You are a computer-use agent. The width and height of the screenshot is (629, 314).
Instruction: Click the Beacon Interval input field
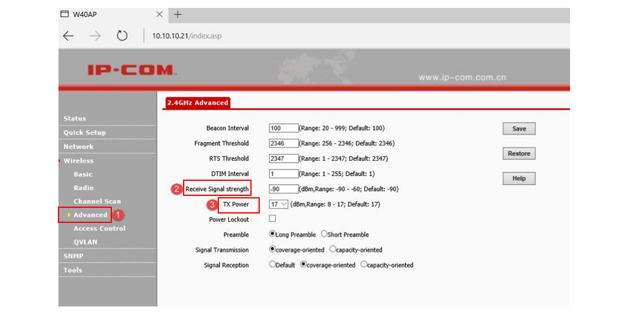[284, 128]
